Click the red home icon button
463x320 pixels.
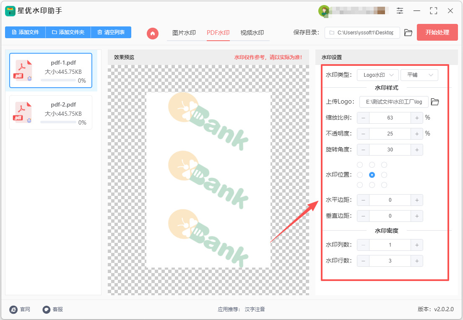152,34
